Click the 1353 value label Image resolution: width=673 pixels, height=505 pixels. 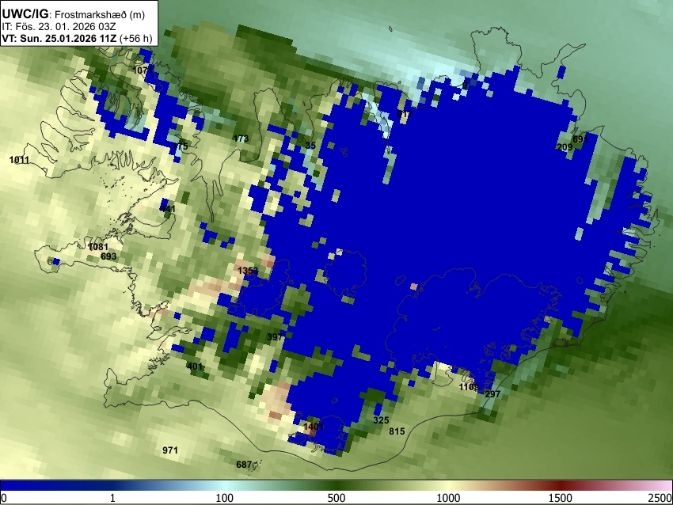pyautogui.click(x=248, y=270)
